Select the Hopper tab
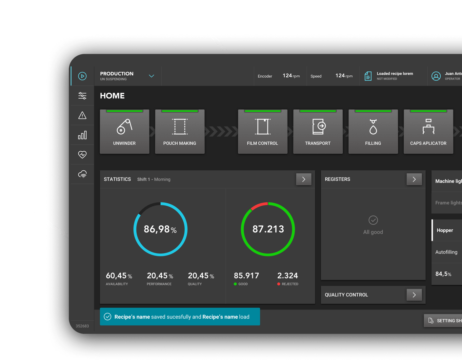This screenshot has width=462, height=361. [445, 230]
